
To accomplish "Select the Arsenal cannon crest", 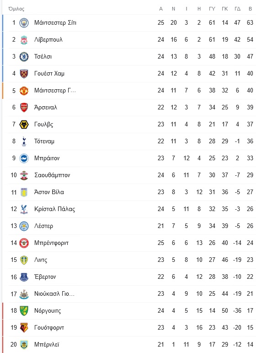I will point(24,108).
